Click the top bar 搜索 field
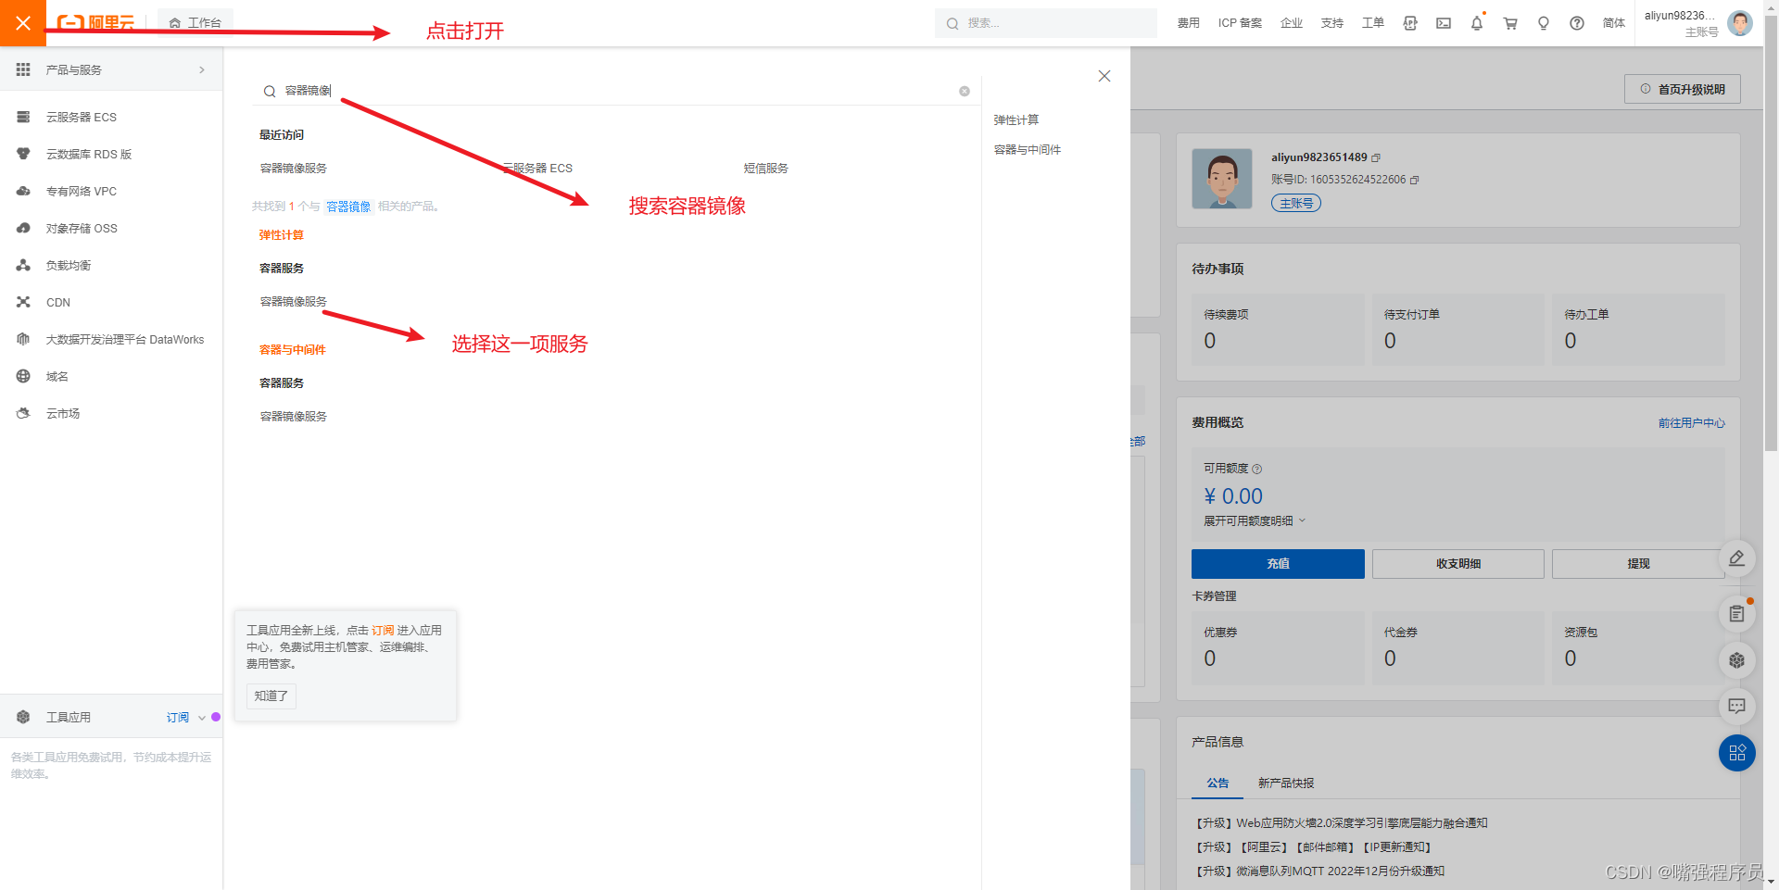1779x890 pixels. coord(1046,23)
